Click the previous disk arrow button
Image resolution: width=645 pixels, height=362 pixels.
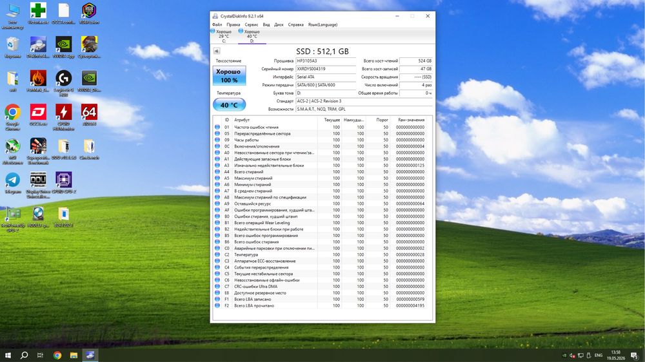click(x=217, y=51)
